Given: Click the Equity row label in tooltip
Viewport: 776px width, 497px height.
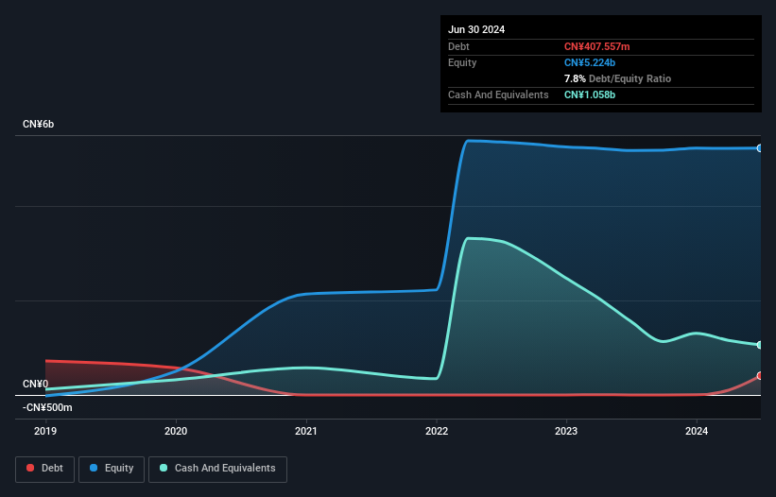Looking at the screenshot, I should click(462, 62).
